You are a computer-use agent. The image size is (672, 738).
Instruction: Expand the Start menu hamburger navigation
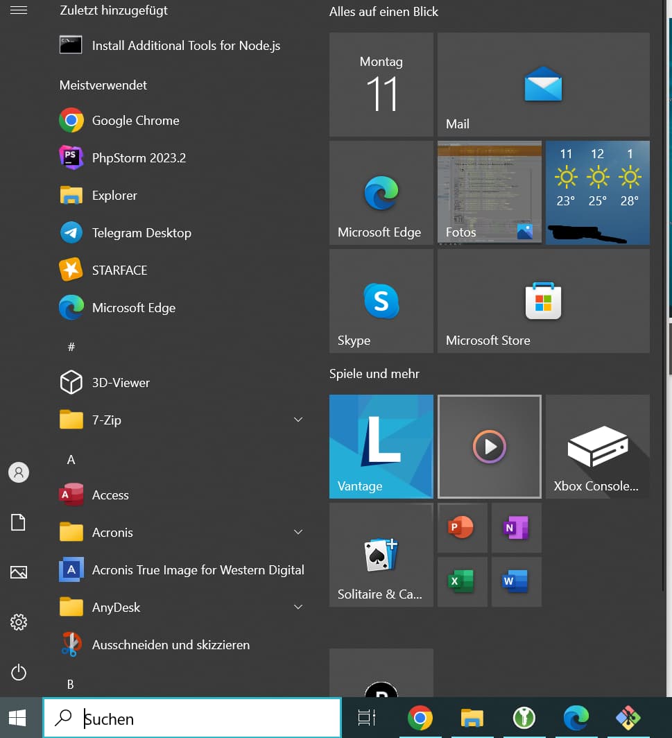(x=18, y=10)
